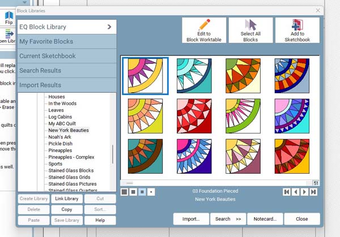This screenshot has width=340, height=237.
Task: Select purple-pink sun block with yellow arc
Action: pyautogui.click(x=145, y=76)
